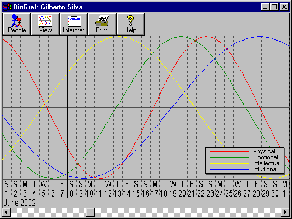Select Saturday 8 in the date row
The width and height of the screenshot is (292, 219).
coord(71,189)
